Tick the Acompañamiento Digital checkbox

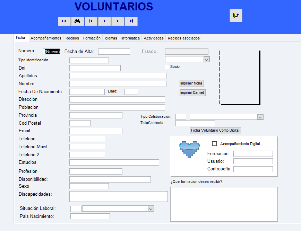(214, 143)
